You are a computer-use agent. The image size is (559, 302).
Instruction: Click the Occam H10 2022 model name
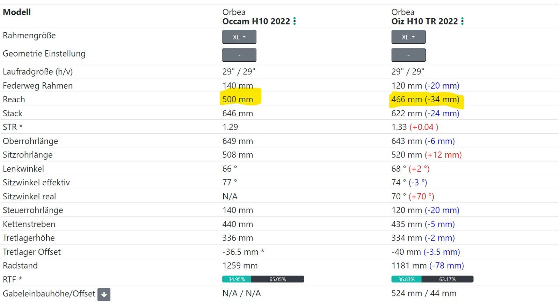coord(256,21)
